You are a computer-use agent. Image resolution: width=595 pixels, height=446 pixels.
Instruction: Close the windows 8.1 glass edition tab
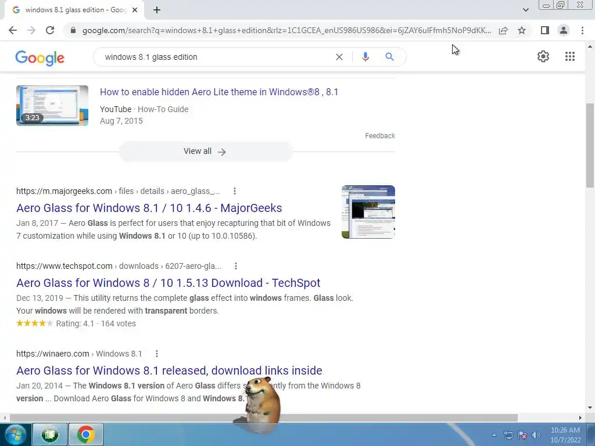[135, 10]
